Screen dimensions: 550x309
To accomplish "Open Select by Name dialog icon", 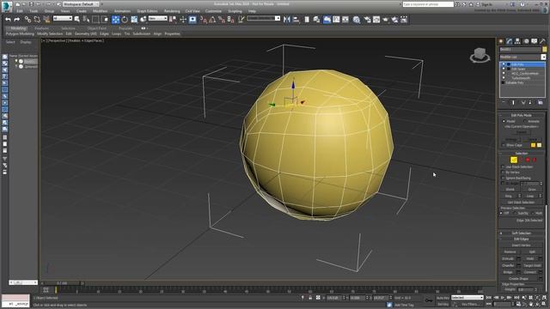I will pos(86,19).
